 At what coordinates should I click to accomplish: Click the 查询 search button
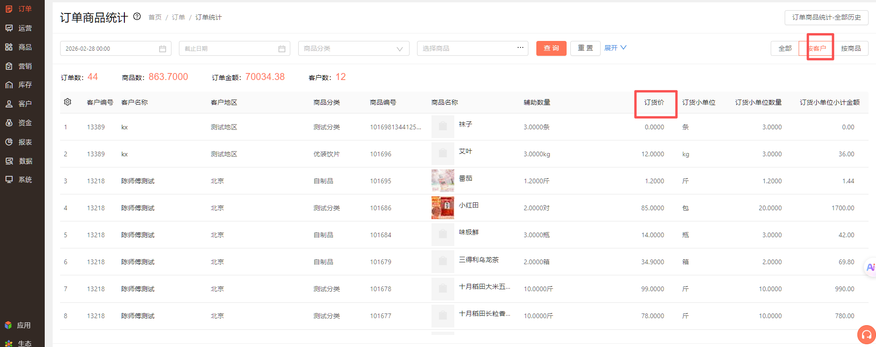(551, 48)
